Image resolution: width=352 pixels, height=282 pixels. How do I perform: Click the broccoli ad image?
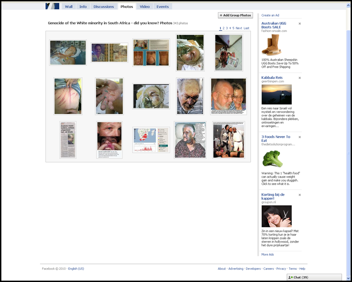point(272,159)
